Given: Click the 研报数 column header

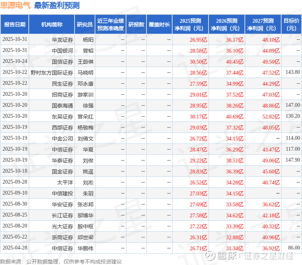Looking at the screenshot, I should pos(136,25).
